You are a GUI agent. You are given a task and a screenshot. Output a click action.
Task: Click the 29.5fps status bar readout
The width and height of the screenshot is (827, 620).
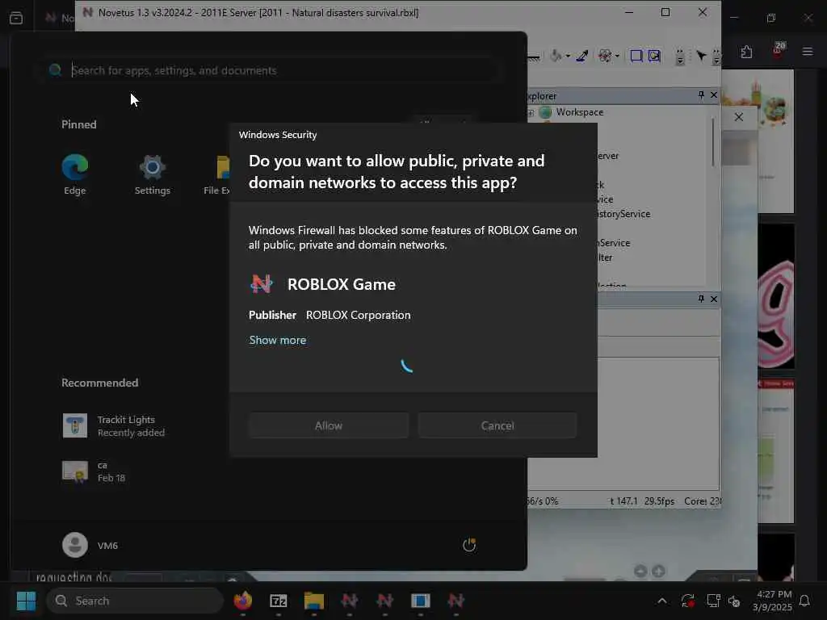click(x=659, y=501)
